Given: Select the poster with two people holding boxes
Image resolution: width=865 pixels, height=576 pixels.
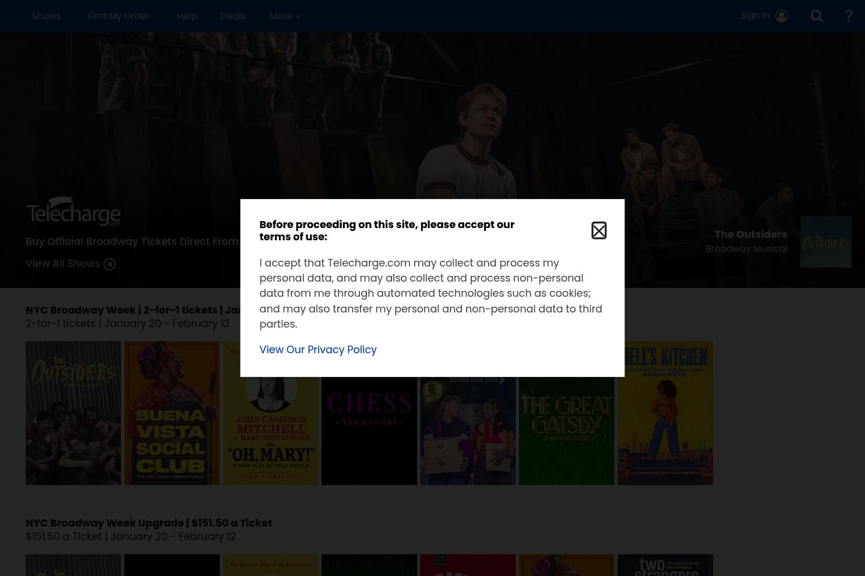Looking at the screenshot, I should tap(468, 431).
